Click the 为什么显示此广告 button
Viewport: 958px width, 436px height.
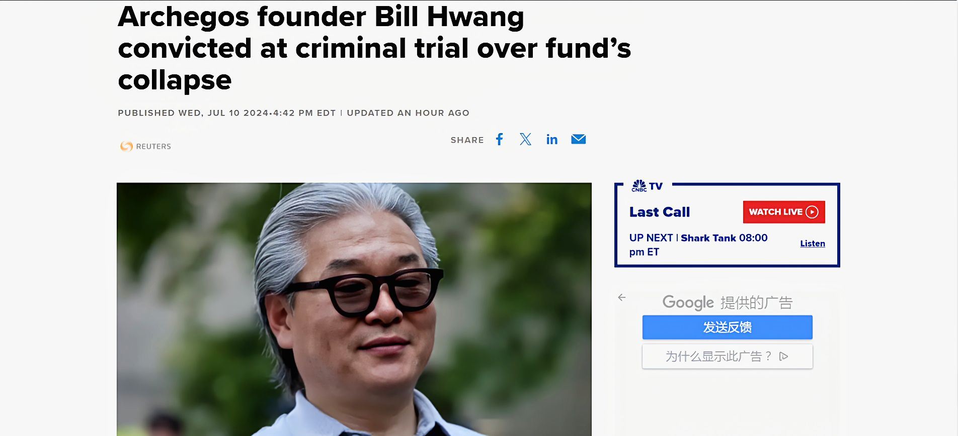(x=727, y=356)
